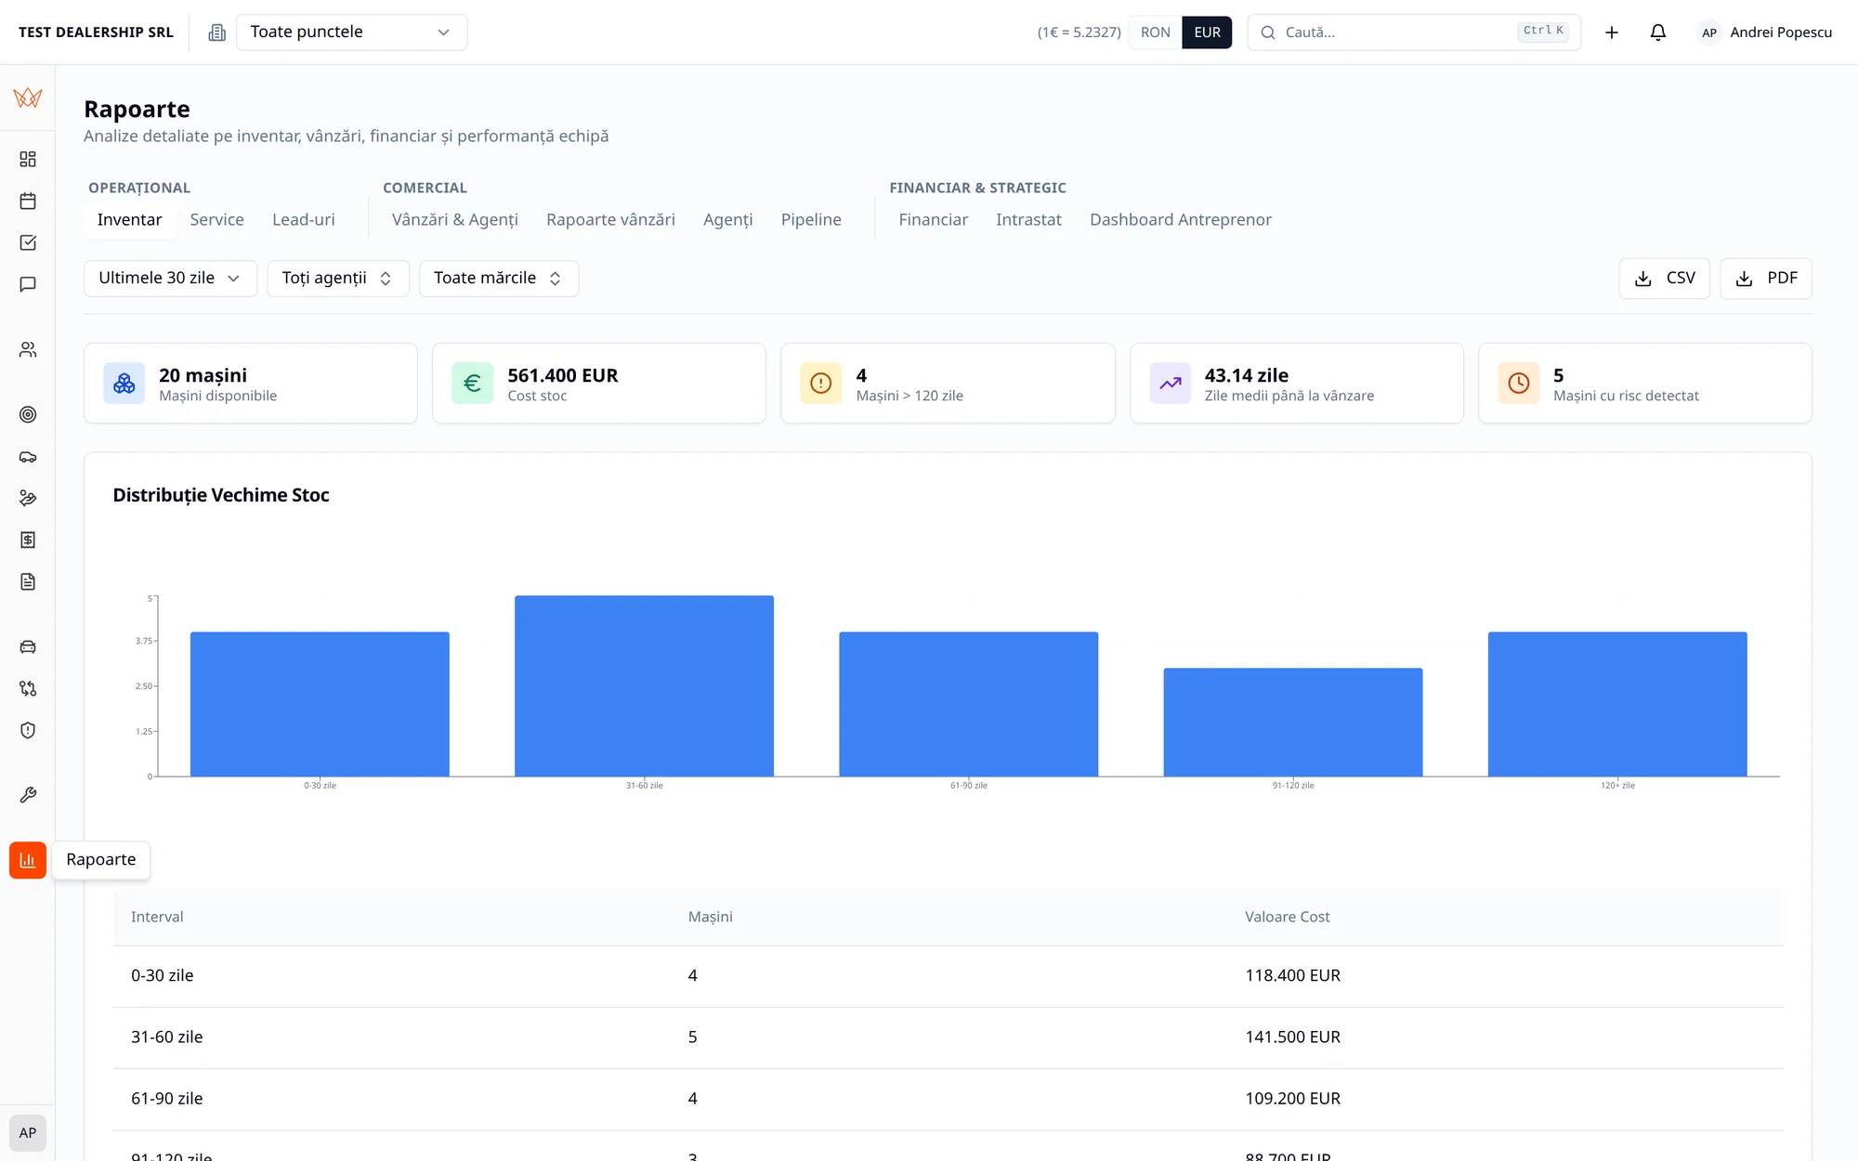Open notifications bell icon
This screenshot has width=1858, height=1161.
tap(1658, 33)
